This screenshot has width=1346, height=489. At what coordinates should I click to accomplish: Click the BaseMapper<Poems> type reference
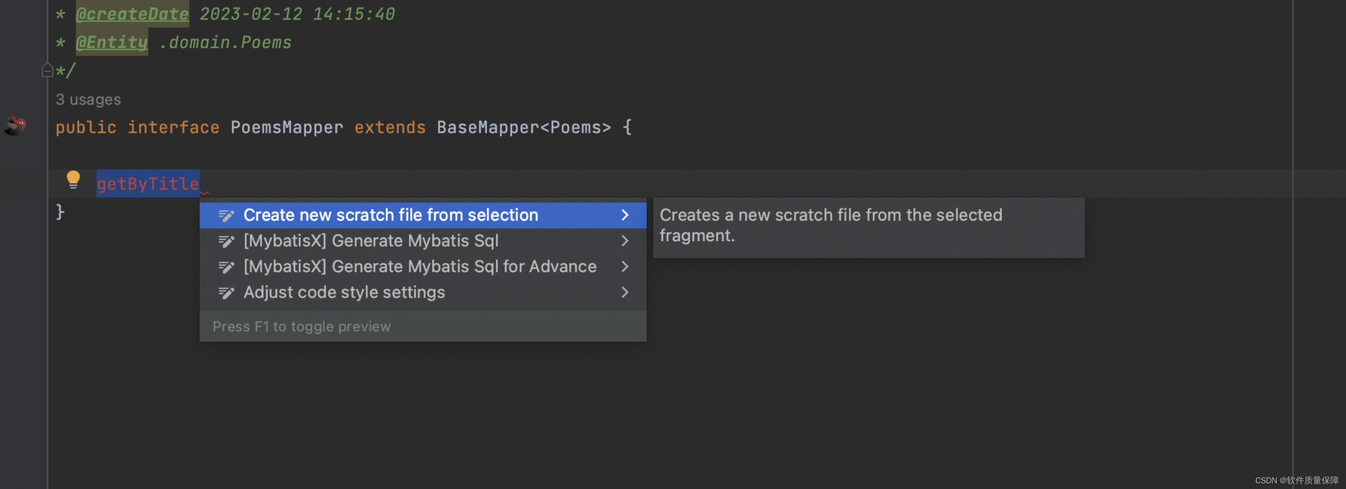[524, 127]
